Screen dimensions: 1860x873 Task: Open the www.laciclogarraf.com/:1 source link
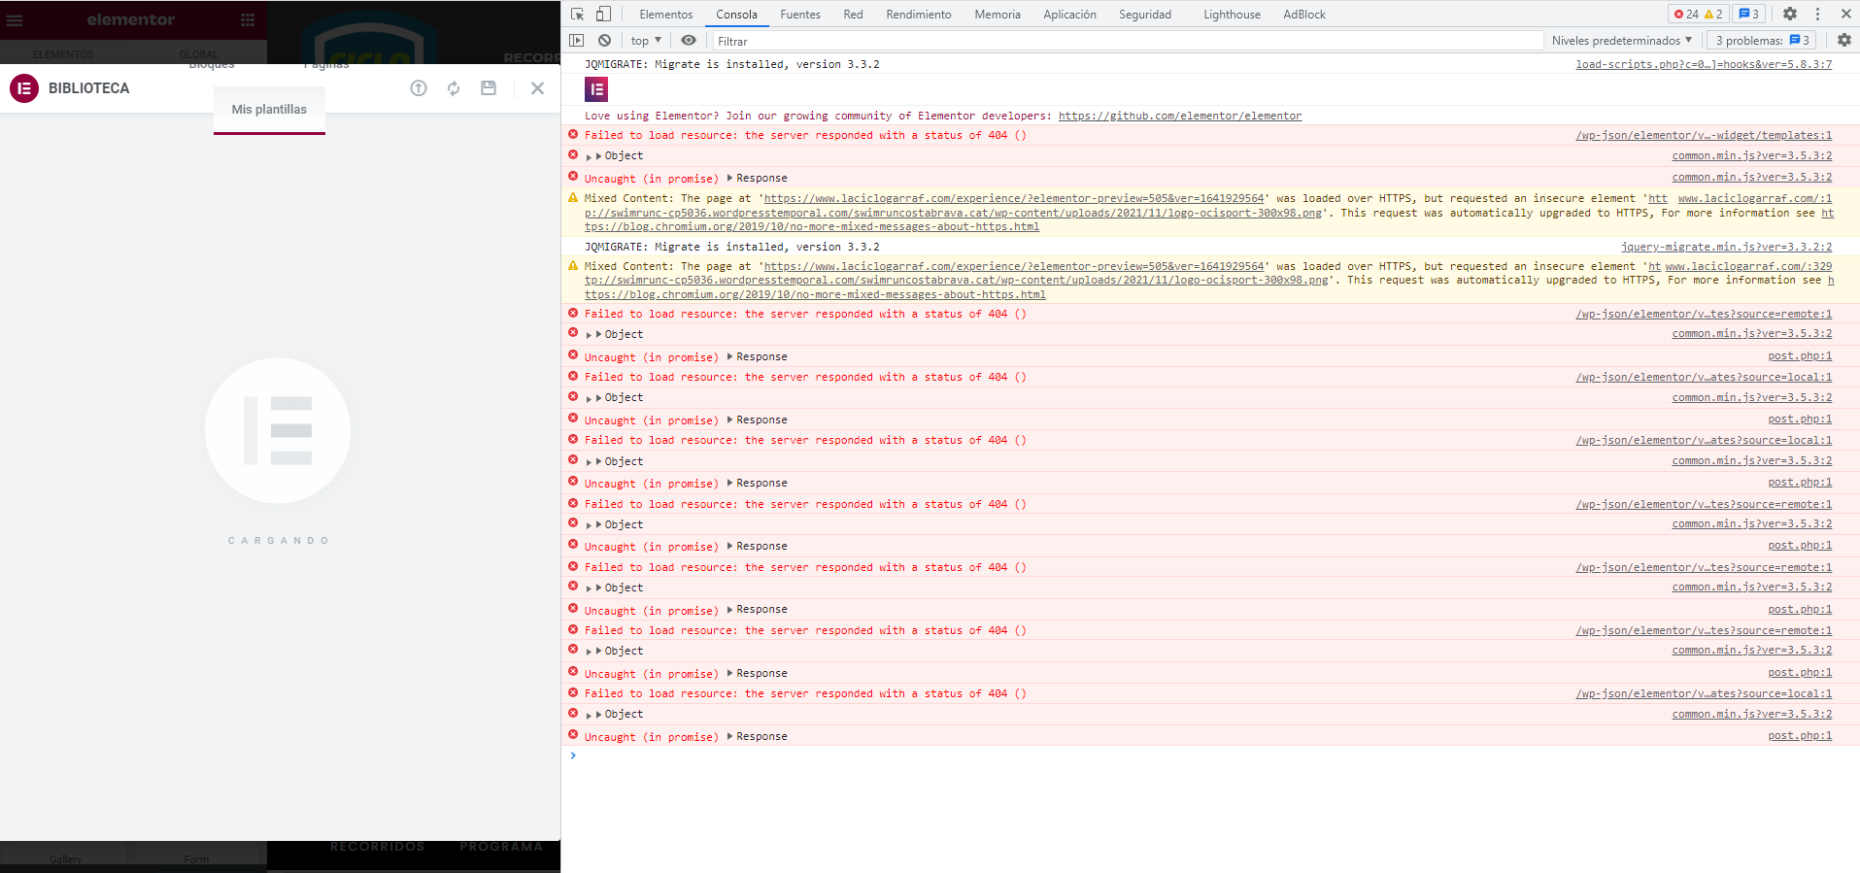click(1755, 198)
